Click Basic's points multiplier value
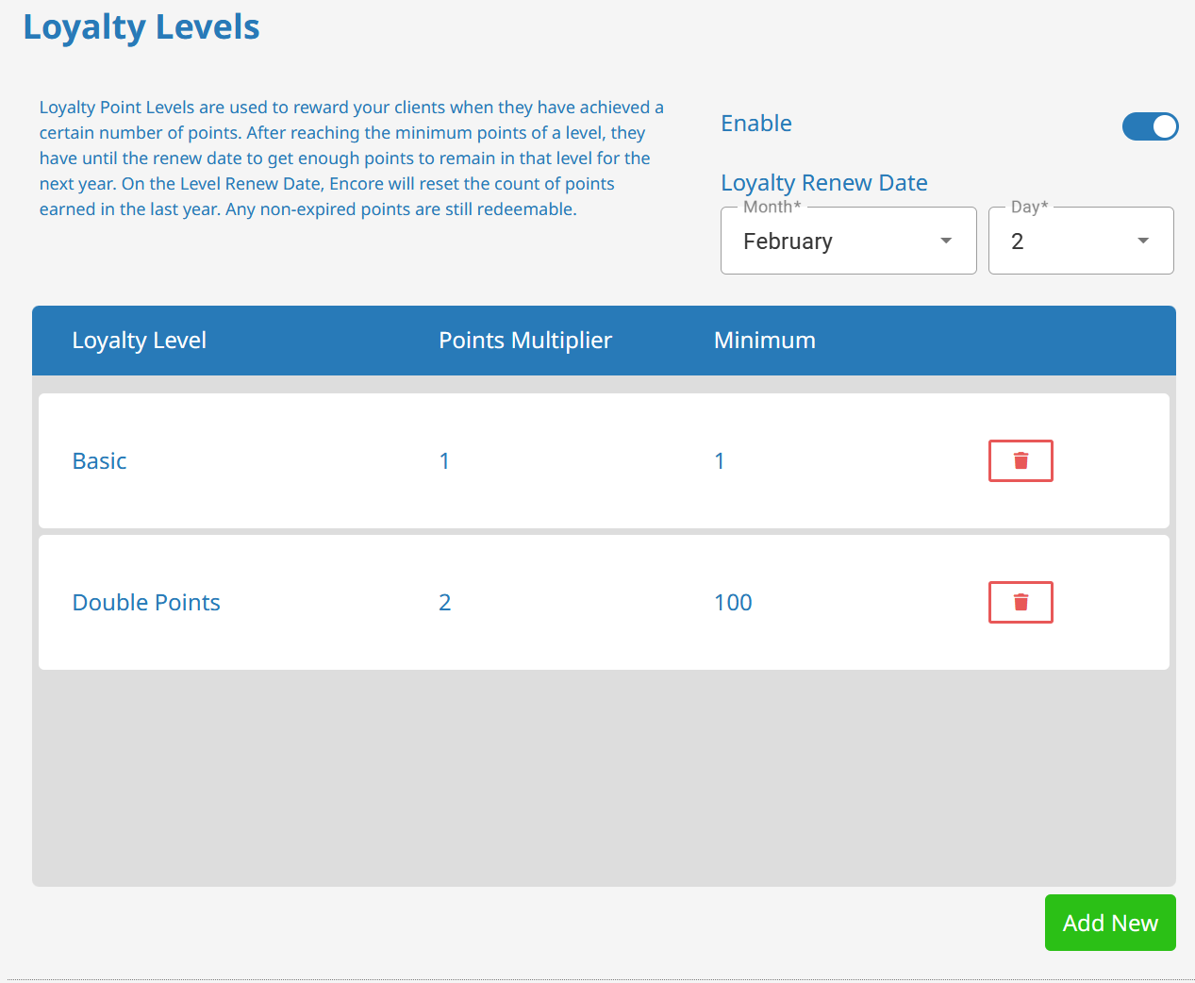The image size is (1195, 983). click(x=444, y=461)
